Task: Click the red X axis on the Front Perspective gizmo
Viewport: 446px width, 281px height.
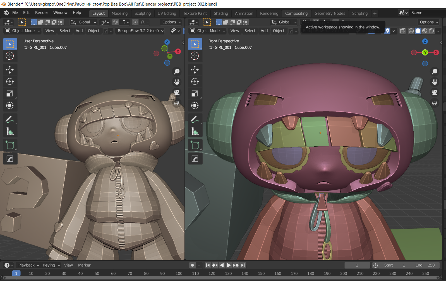Action: click(436, 52)
